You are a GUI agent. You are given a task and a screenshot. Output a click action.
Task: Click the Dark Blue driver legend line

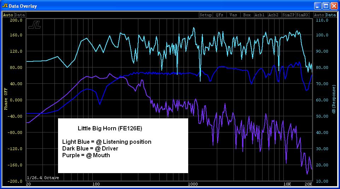tap(90, 148)
